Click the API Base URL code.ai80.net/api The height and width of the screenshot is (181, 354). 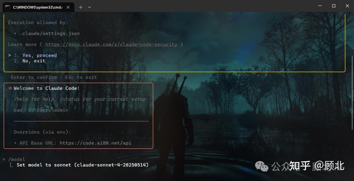pos(95,143)
